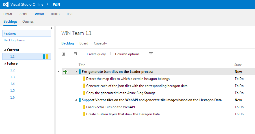Switch to the Board tab
The width and height of the screenshot is (255, 134).
tap(84, 43)
